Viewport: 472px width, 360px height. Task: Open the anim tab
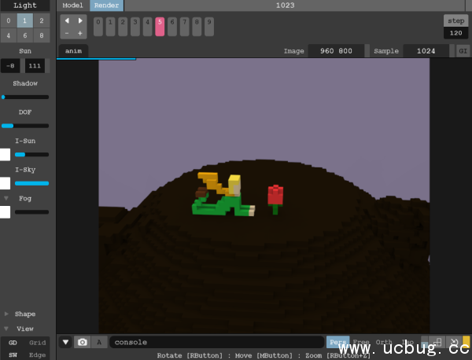[73, 51]
